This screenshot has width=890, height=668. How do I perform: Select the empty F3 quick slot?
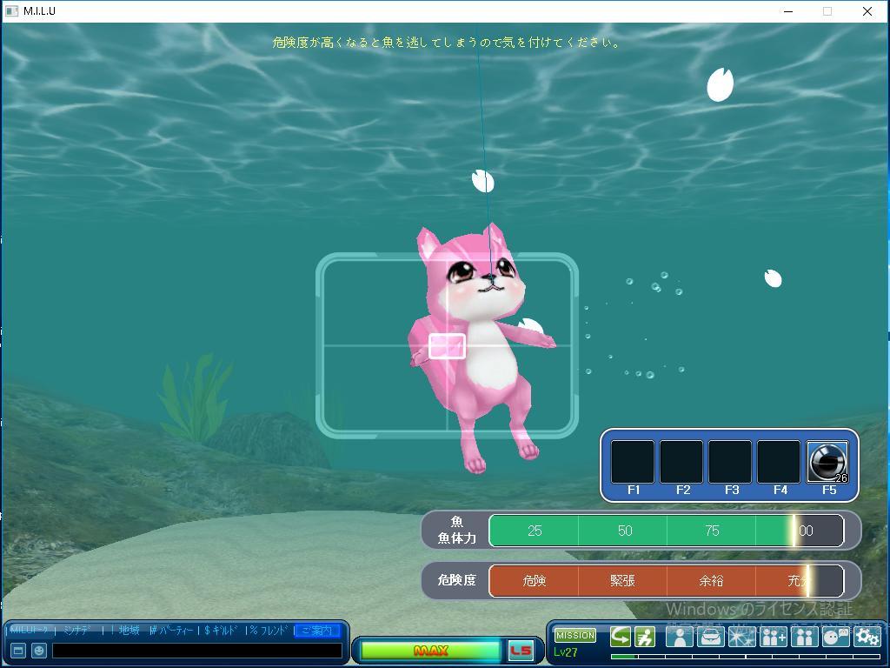[730, 462]
